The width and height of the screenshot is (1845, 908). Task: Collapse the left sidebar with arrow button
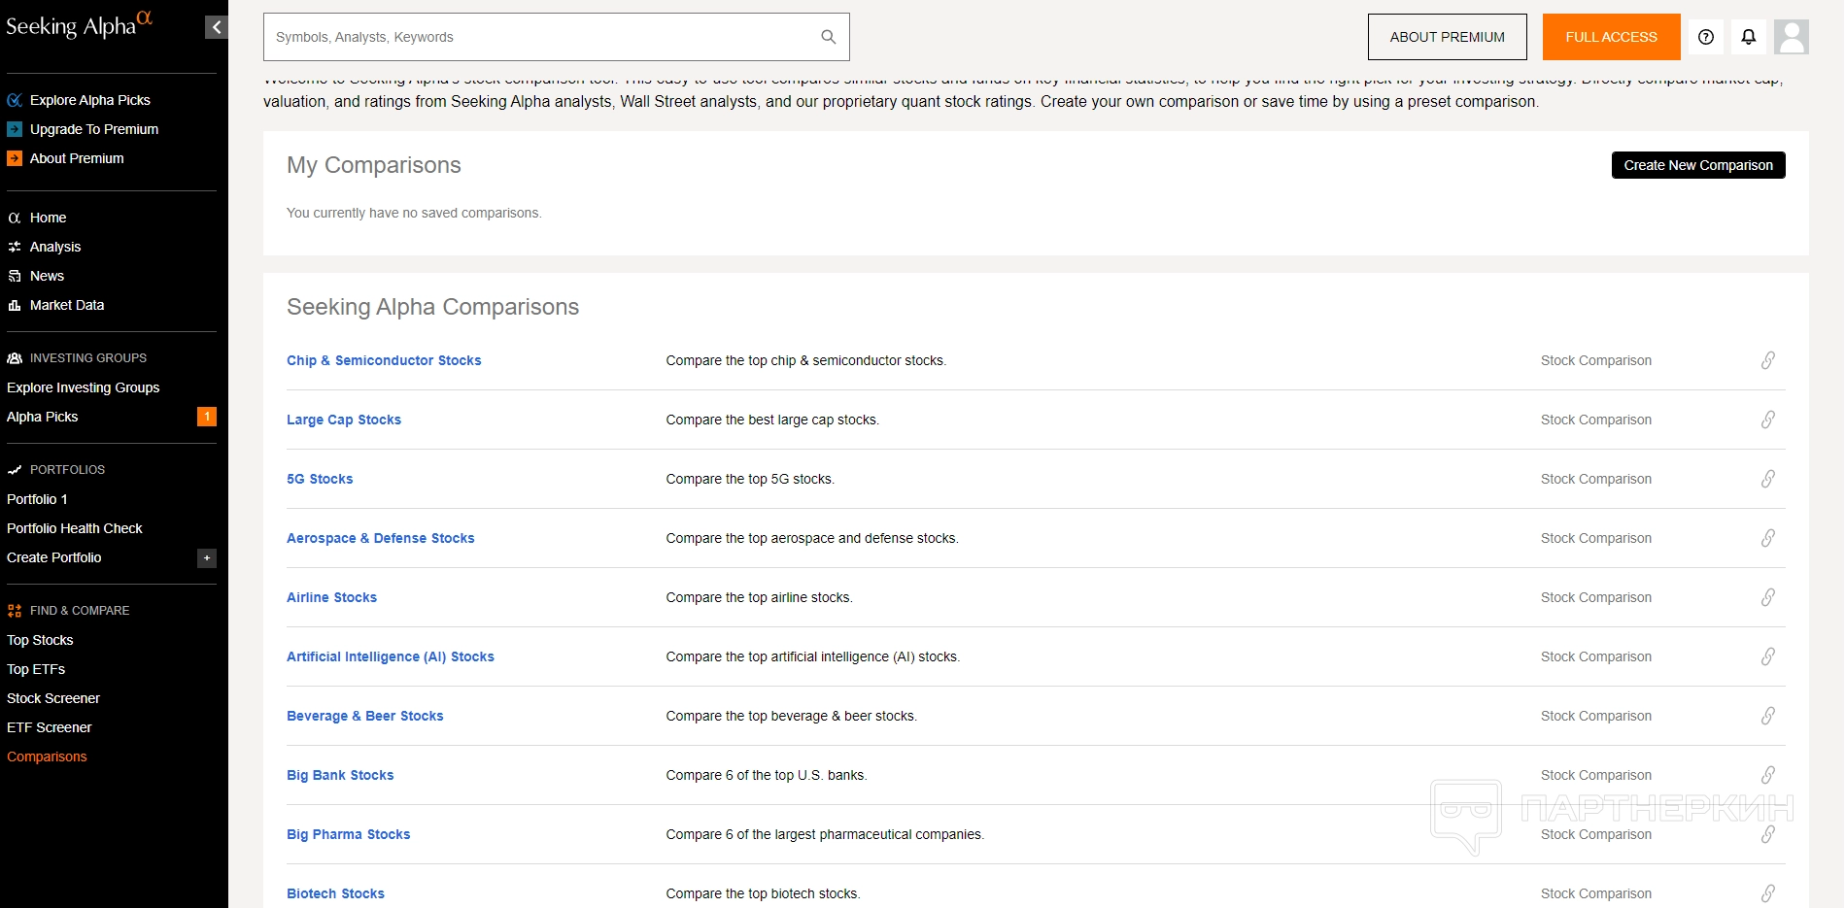pos(216,27)
